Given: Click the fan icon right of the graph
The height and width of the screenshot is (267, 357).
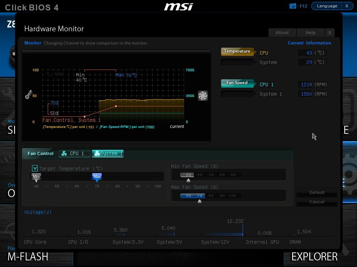Looking at the screenshot, I should (203, 96).
